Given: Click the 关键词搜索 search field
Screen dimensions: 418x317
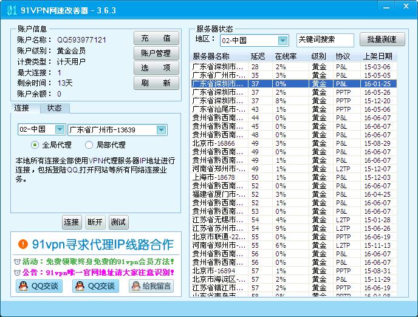Looking at the screenshot, I should pos(325,40).
